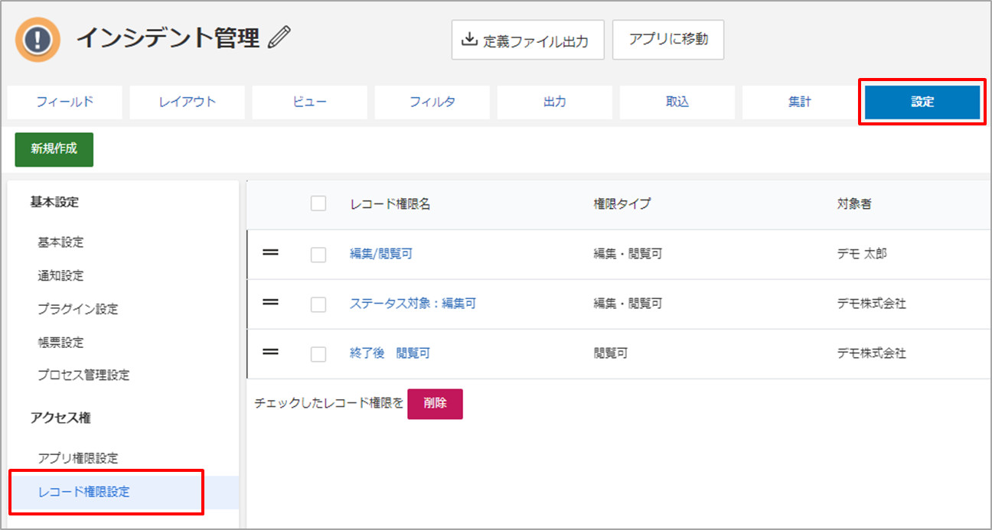Check the box for 終了後 閲覧可 row
Image resolution: width=992 pixels, height=530 pixels.
click(318, 354)
